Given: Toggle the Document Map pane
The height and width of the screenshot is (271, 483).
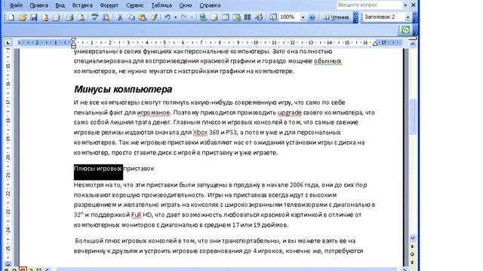Looking at the screenshot, I should click(272, 17).
